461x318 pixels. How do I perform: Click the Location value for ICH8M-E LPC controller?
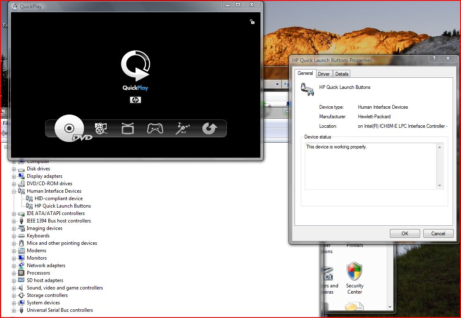coord(402,126)
